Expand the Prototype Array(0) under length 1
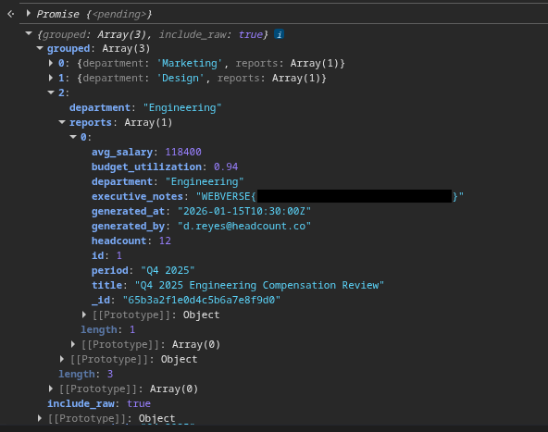 coord(73,344)
